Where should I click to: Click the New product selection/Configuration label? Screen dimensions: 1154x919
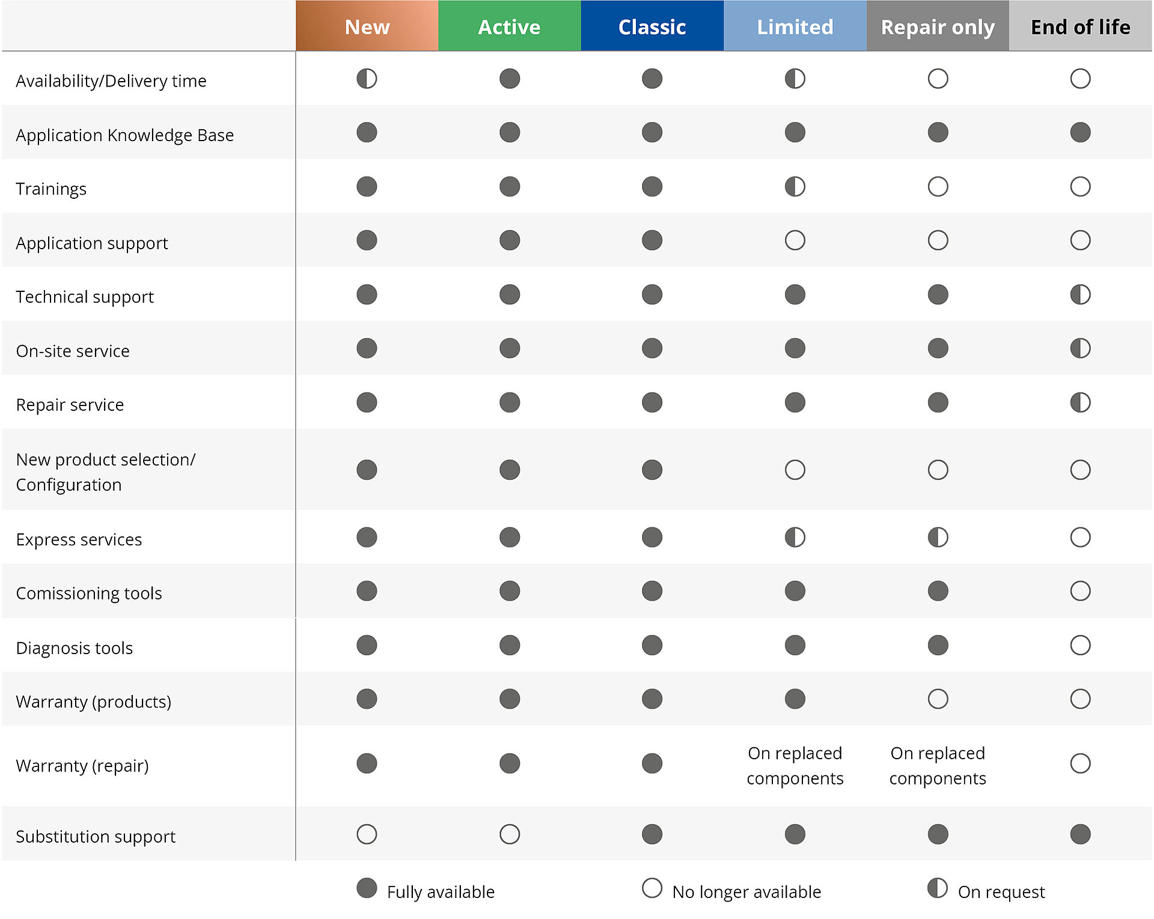click(106, 472)
